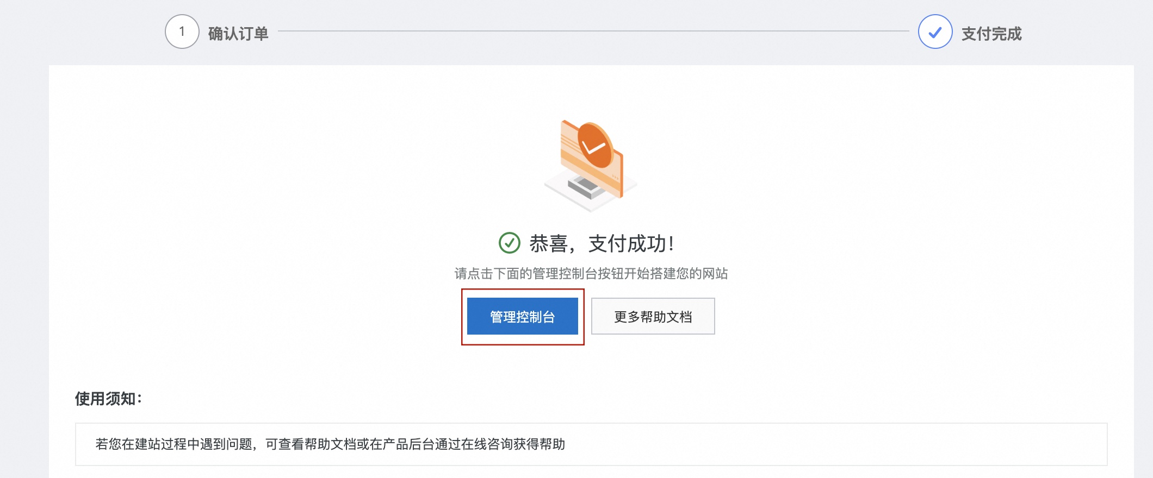Open the 管理控制台 console
Screen dimensions: 1153x478
[x=523, y=317]
